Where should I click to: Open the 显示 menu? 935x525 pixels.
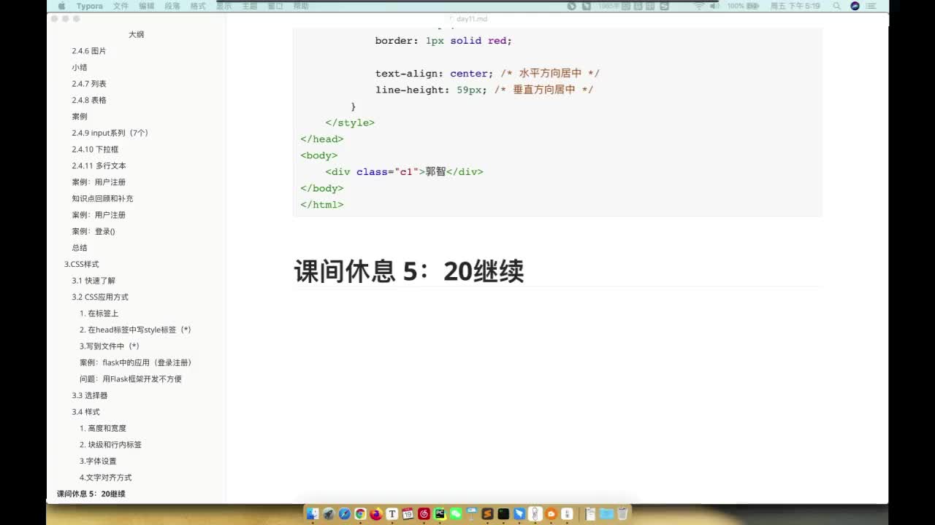(224, 6)
